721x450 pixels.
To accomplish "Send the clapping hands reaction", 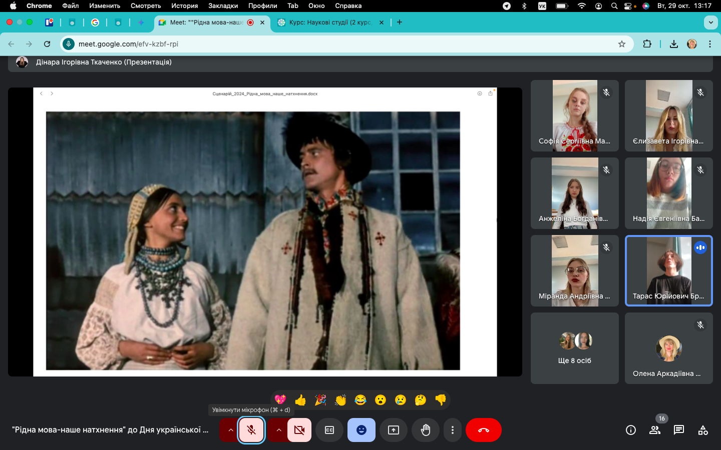I will pyautogui.click(x=340, y=400).
